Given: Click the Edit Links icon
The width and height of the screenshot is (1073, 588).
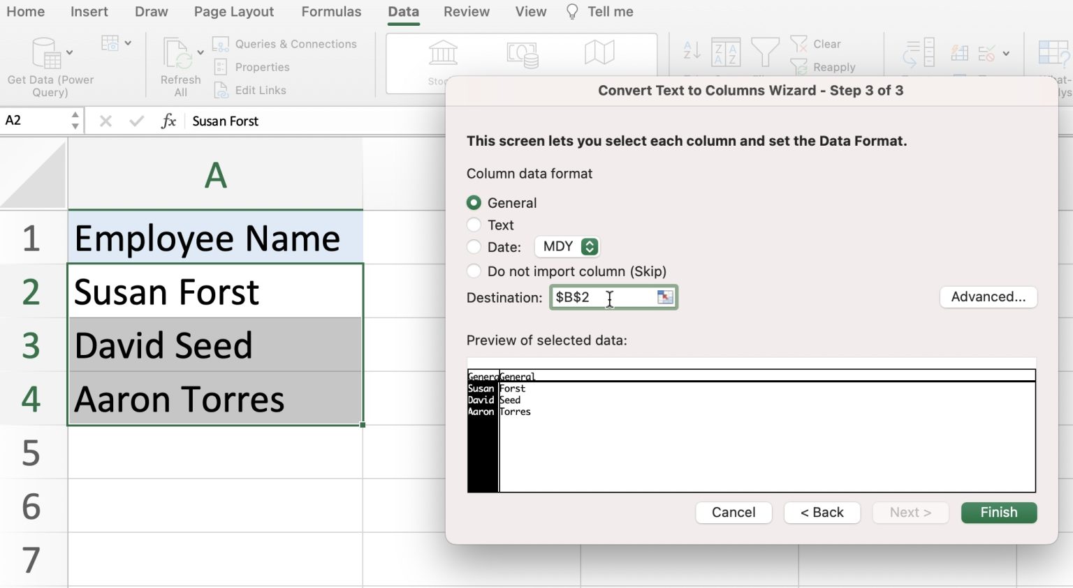Looking at the screenshot, I should 221,90.
